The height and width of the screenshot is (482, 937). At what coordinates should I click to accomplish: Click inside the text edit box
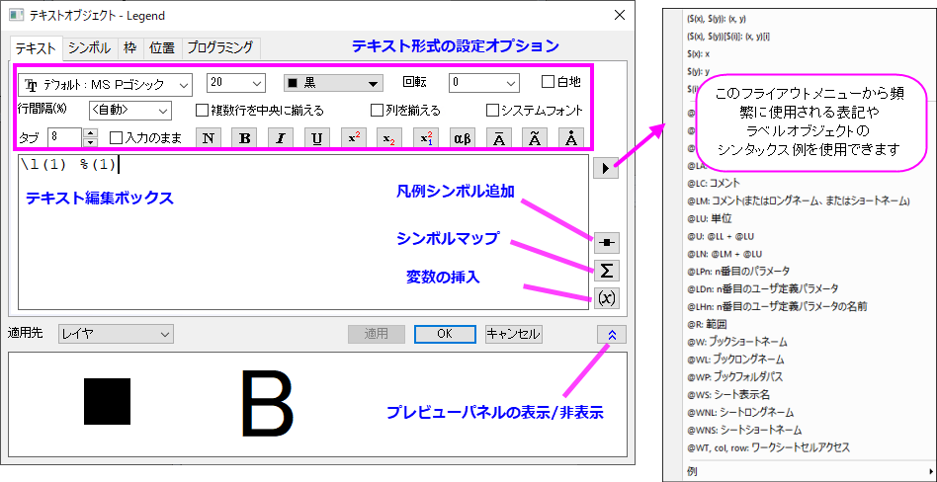click(x=303, y=233)
